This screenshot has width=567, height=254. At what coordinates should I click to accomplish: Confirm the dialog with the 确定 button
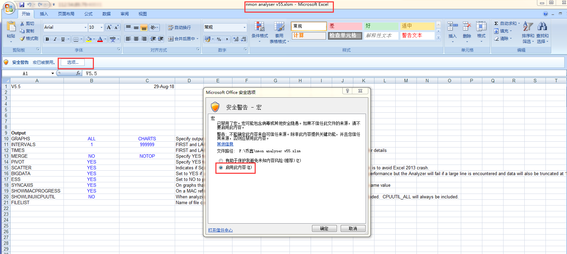tap(324, 229)
